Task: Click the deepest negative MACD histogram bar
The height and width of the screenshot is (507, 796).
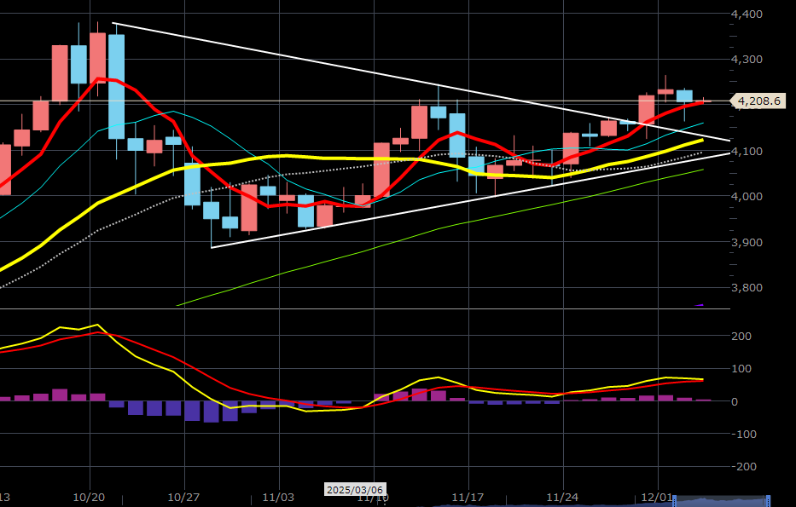Action: (211, 410)
